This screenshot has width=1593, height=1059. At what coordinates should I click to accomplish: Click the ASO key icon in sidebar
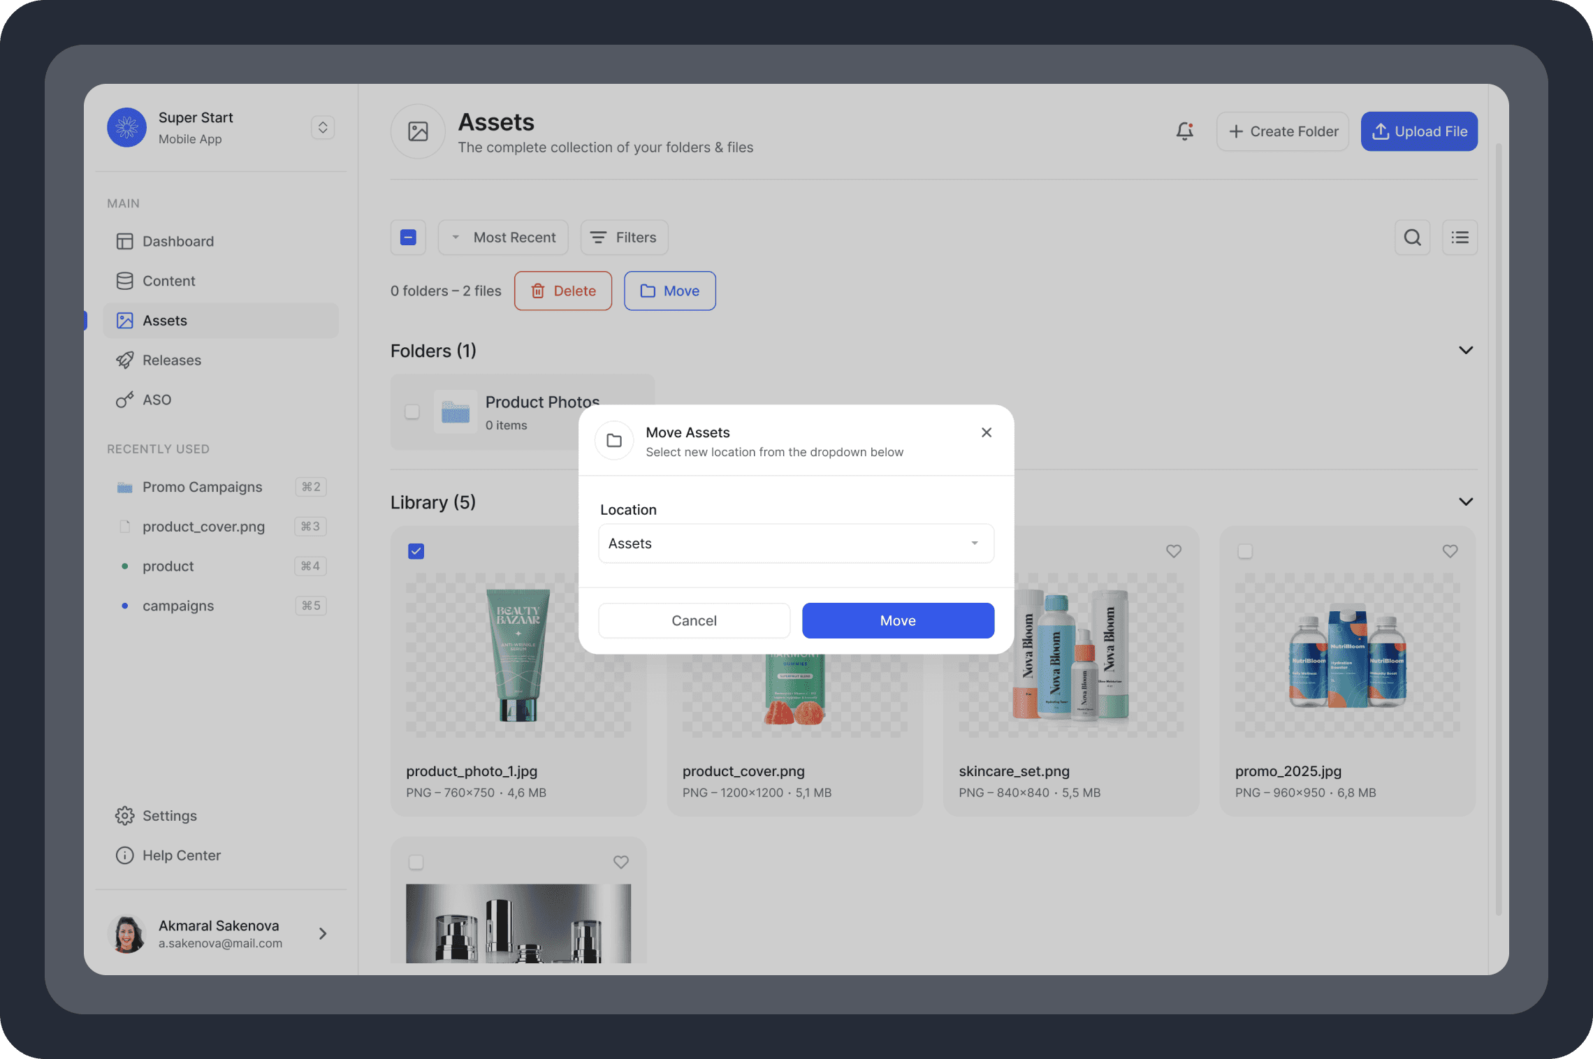coord(124,400)
